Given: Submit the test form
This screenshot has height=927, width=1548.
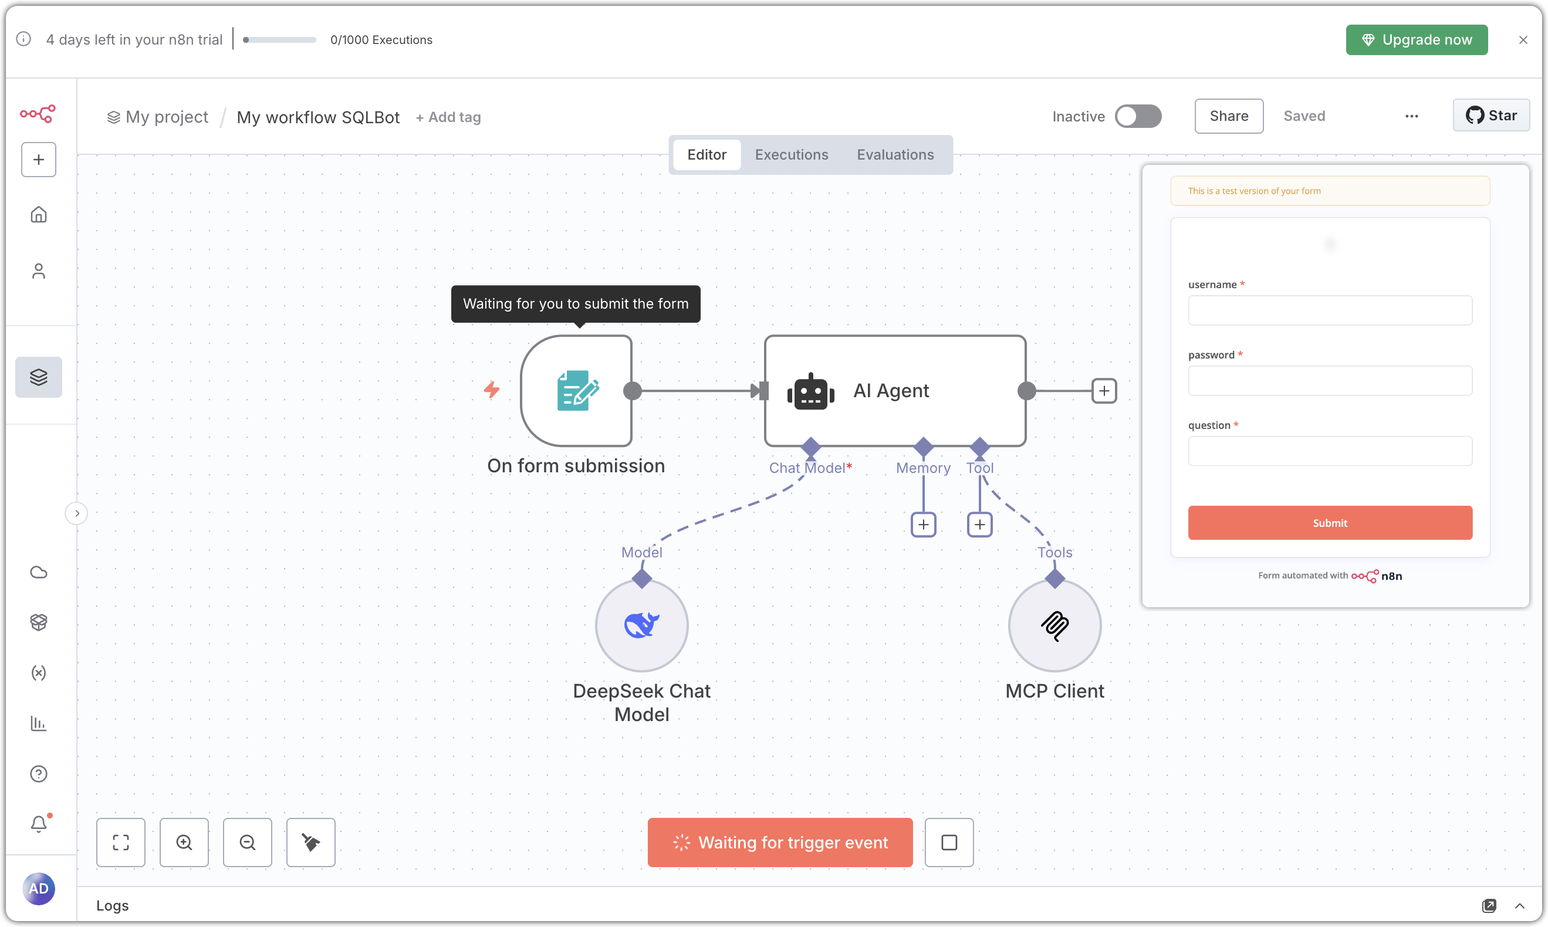Looking at the screenshot, I should [1329, 522].
